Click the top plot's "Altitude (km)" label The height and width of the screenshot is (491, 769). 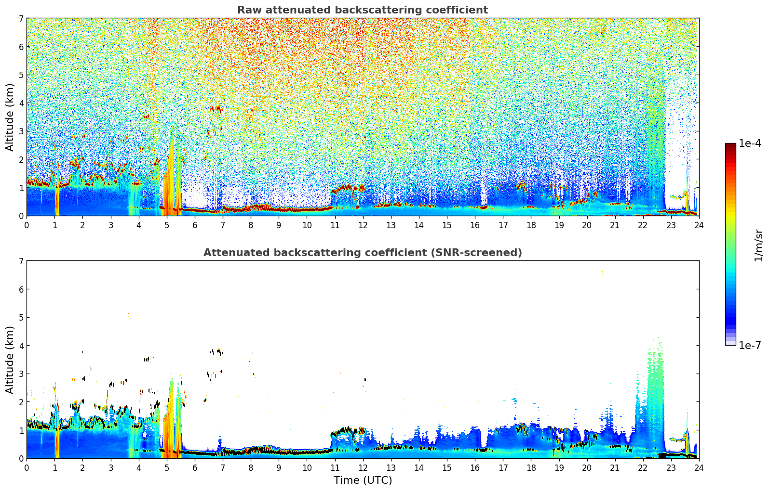(x=10, y=117)
